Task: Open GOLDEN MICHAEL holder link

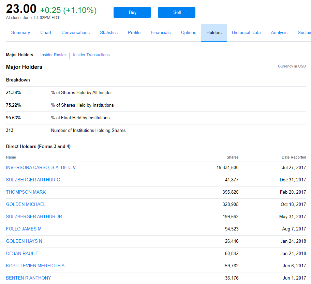Action: [x=26, y=205]
